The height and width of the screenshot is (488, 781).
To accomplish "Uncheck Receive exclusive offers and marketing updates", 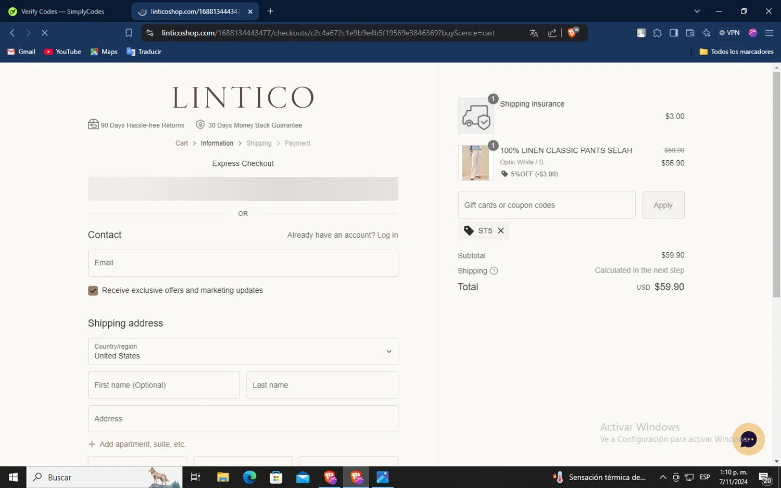I will 93,291.
